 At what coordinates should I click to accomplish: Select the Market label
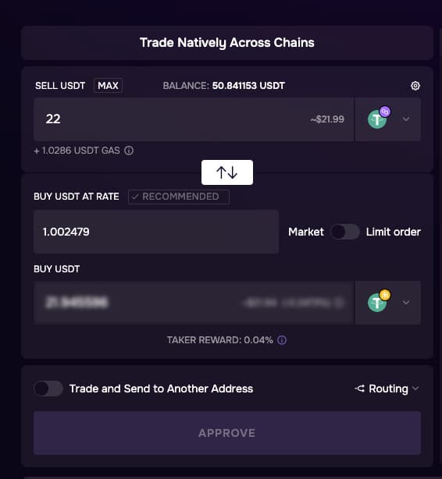306,232
